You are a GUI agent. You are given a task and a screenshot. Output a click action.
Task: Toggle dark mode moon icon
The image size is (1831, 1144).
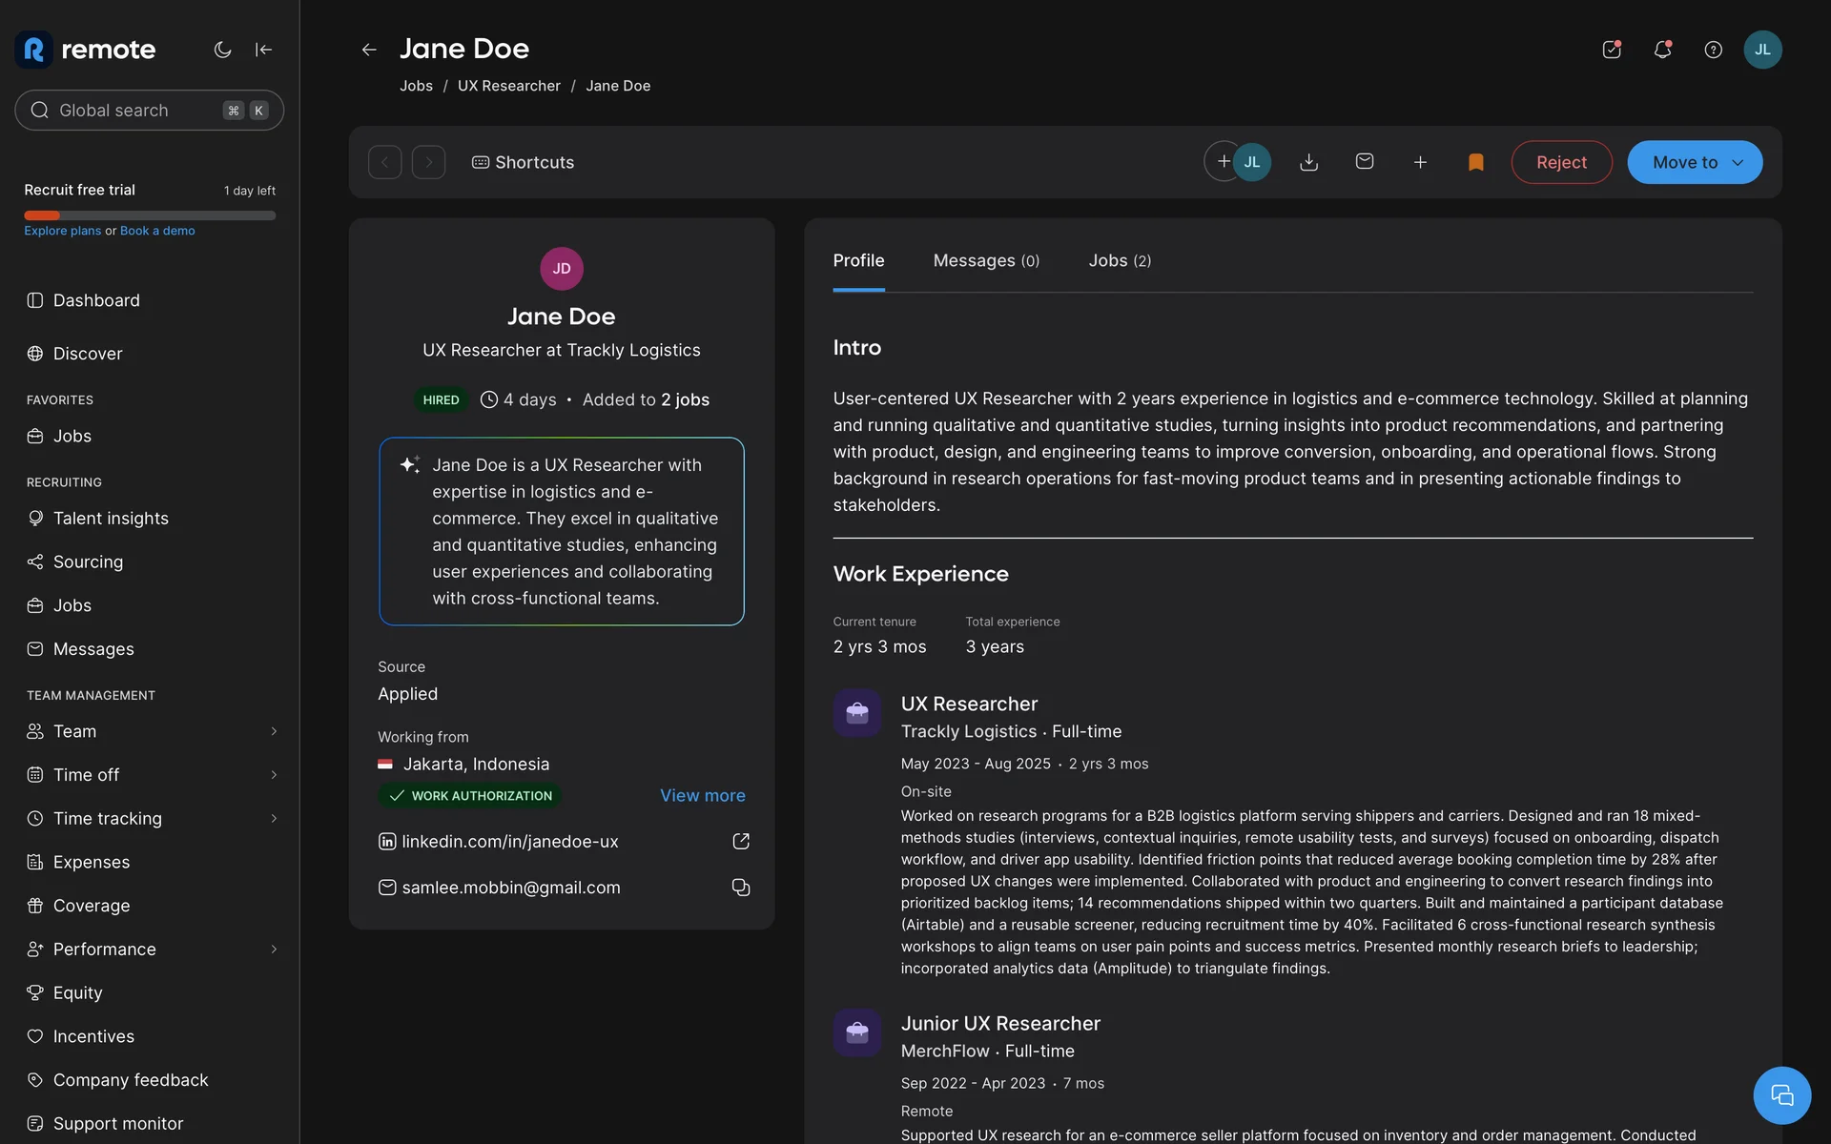click(x=222, y=50)
